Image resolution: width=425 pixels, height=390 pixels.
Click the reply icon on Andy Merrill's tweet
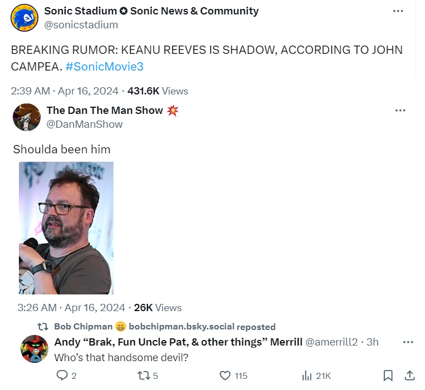(62, 376)
